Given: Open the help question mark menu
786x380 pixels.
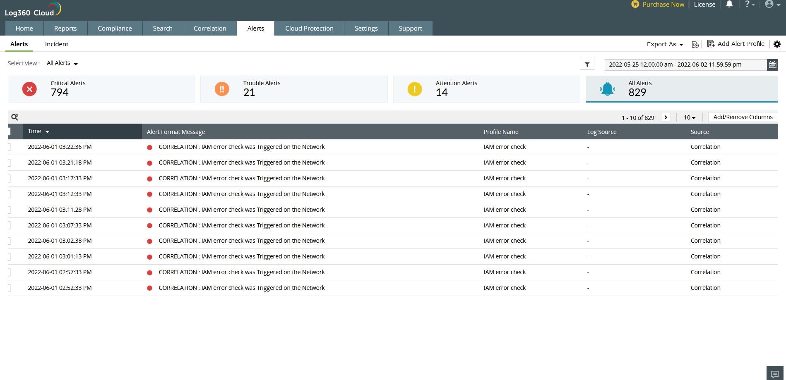Looking at the screenshot, I should [750, 5].
